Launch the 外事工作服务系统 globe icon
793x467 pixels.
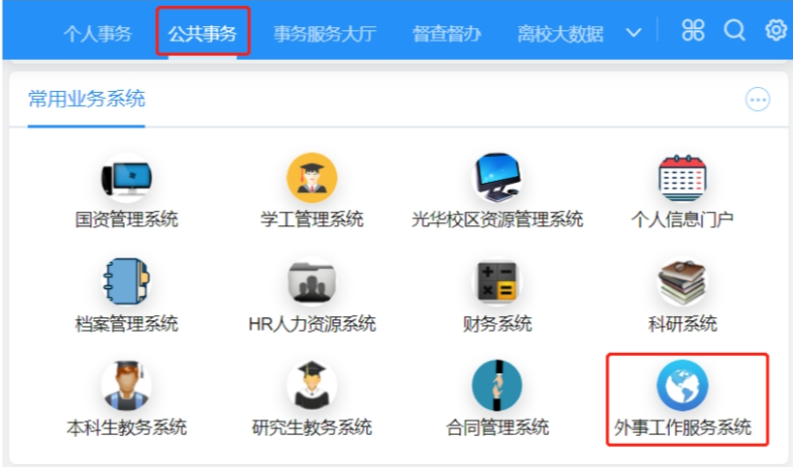(x=682, y=386)
